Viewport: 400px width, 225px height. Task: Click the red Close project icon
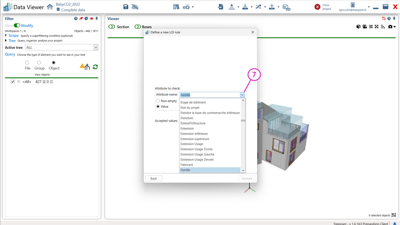(x=317, y=7)
